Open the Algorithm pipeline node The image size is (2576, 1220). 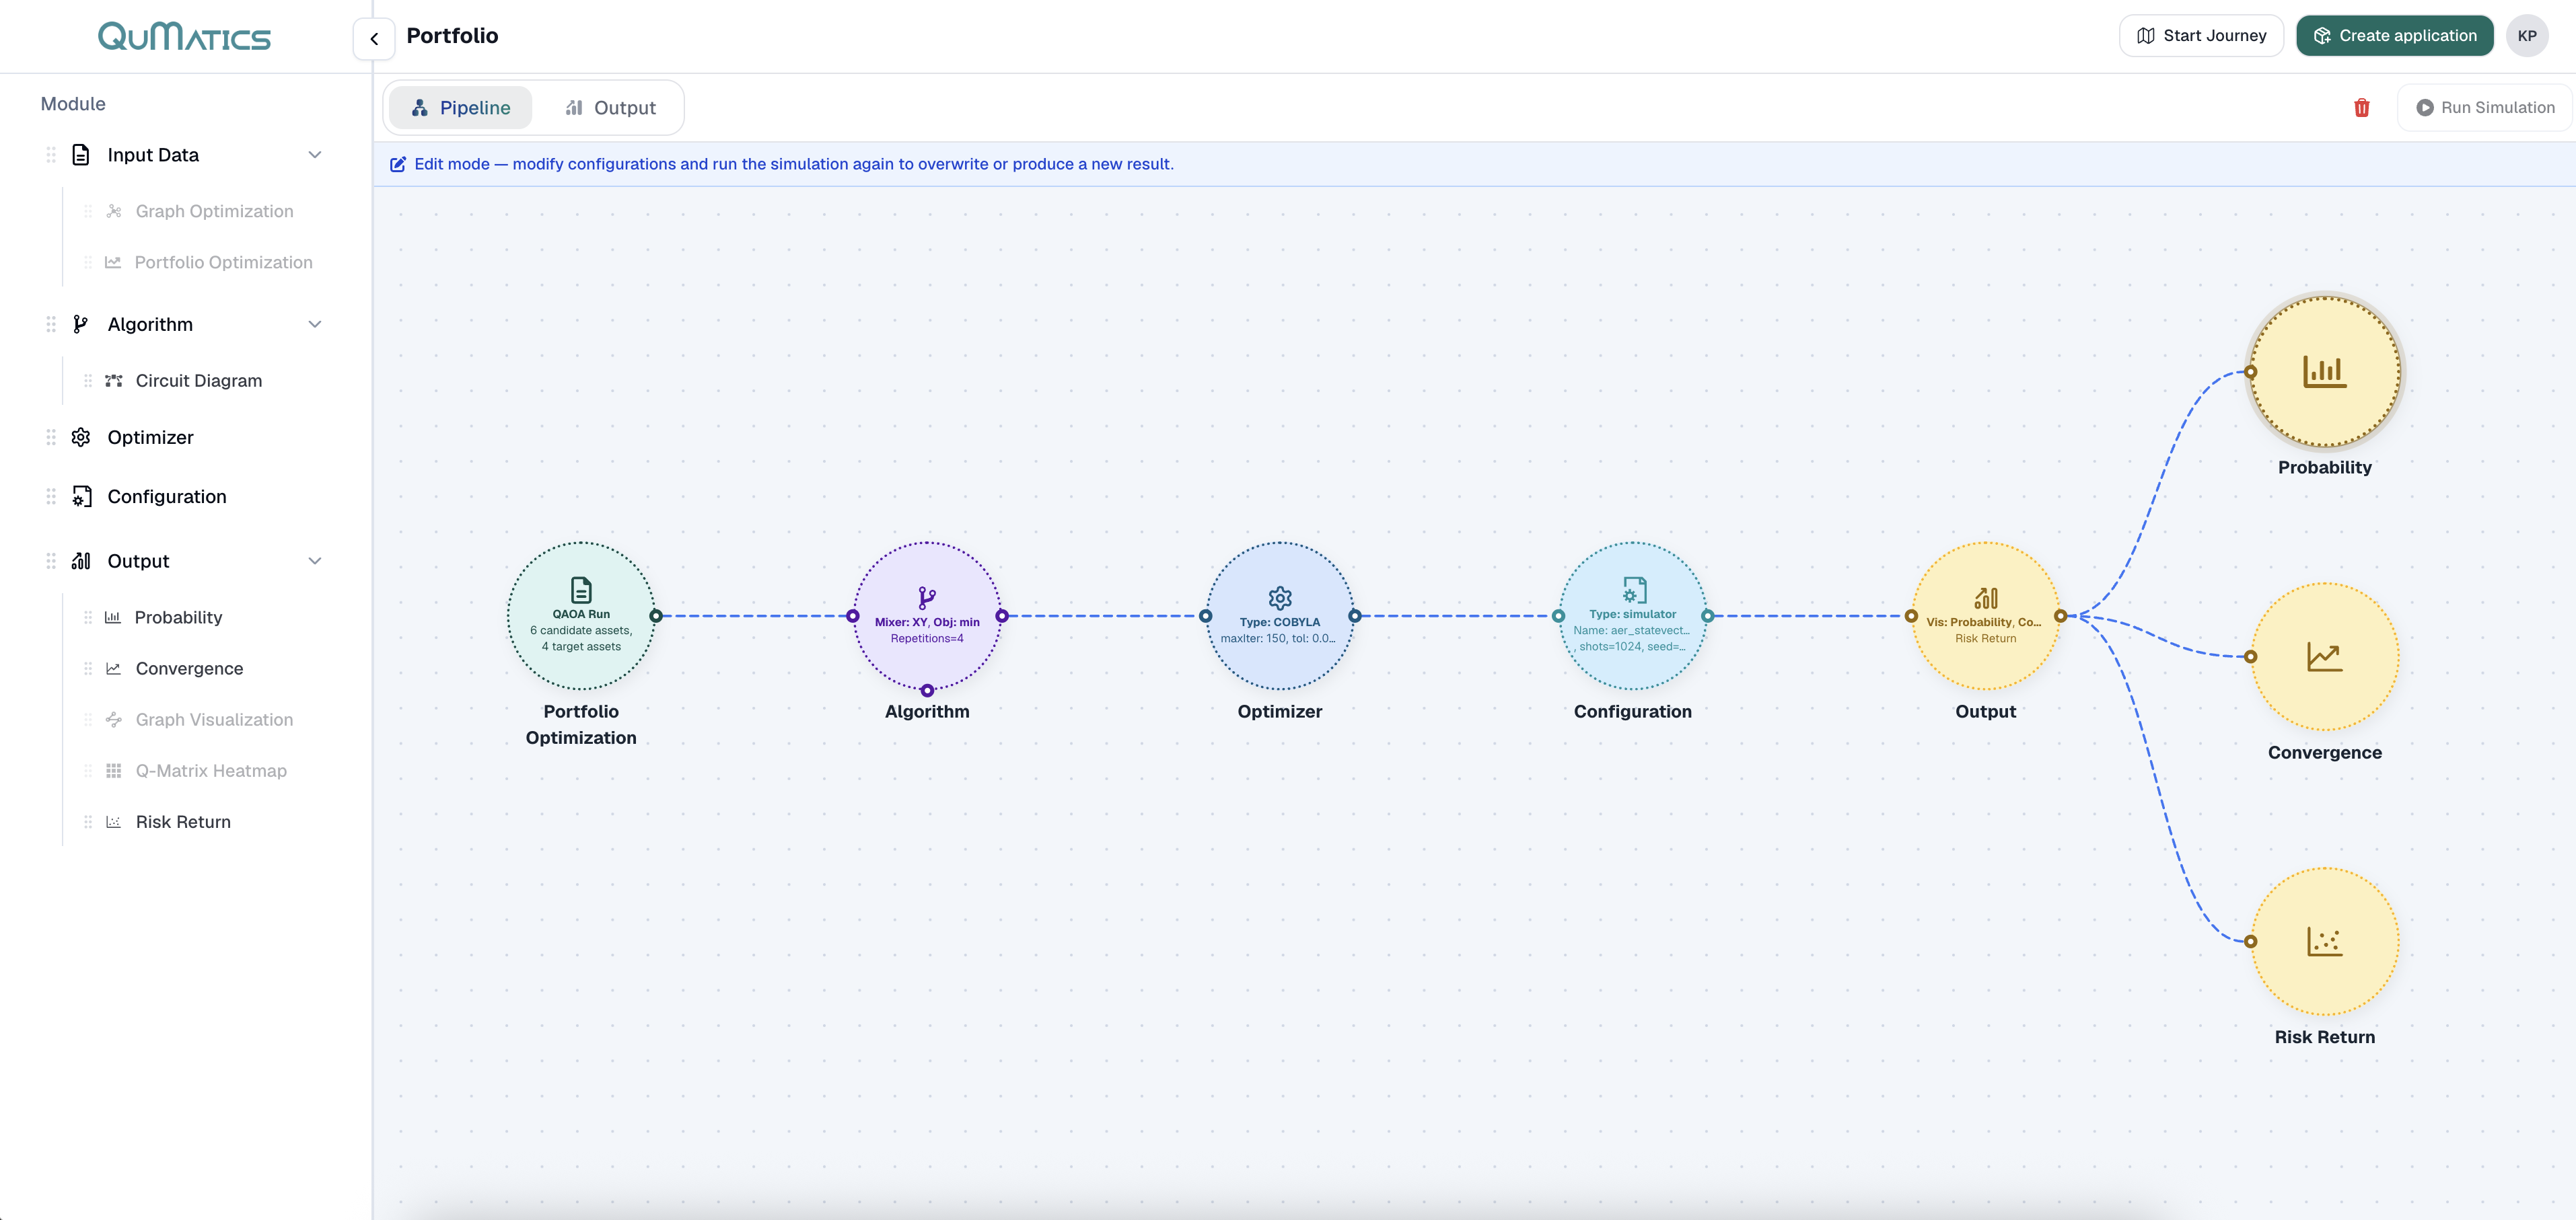point(927,617)
